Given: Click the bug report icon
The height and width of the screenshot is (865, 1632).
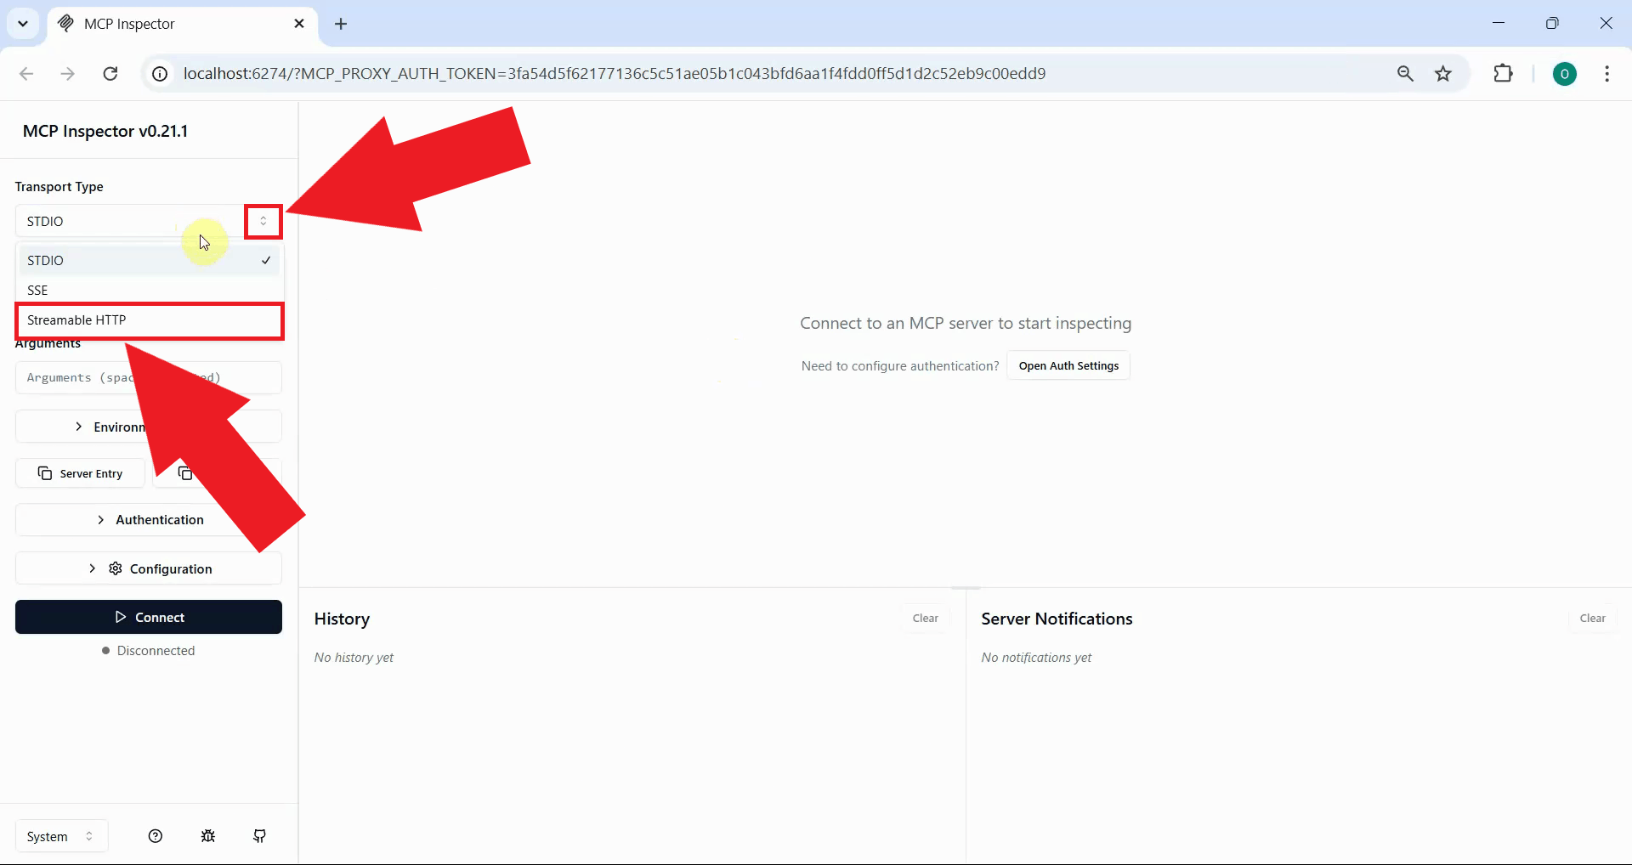Looking at the screenshot, I should click(x=207, y=836).
